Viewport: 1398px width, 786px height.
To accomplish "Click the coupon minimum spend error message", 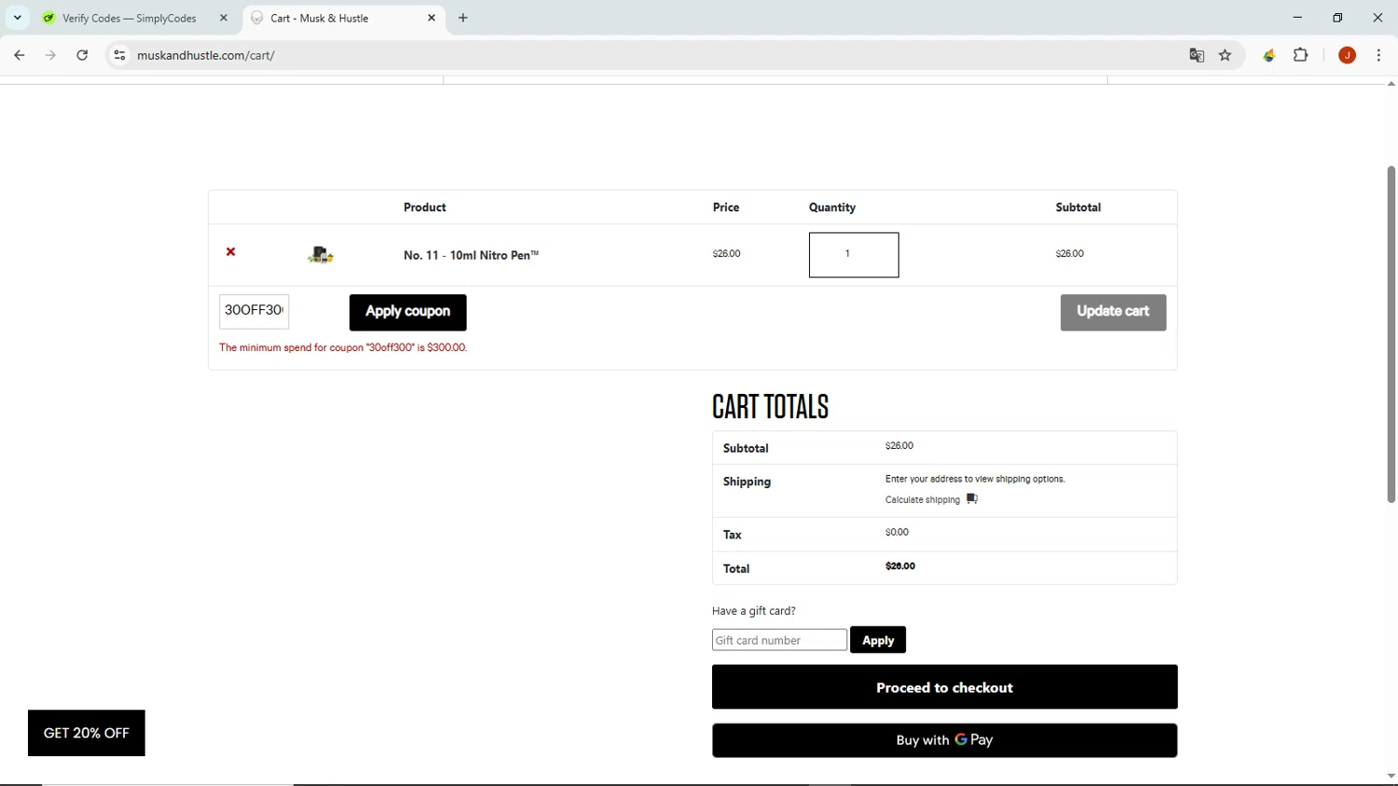I will point(343,347).
